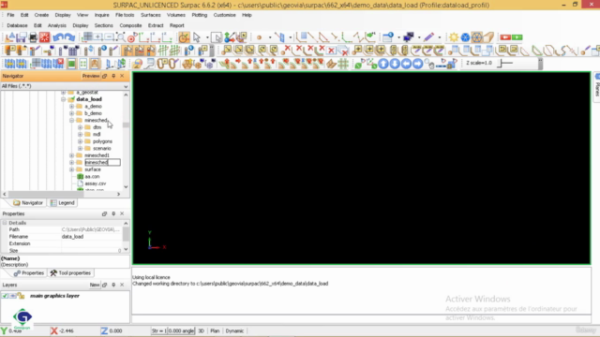Close the Layers panel

(122, 285)
